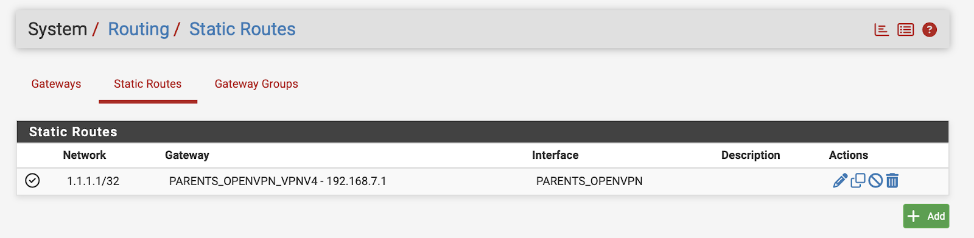
Task: Open the Gateway Groups tab
Action: tap(256, 84)
